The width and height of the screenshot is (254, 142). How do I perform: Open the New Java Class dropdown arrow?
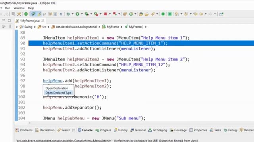135,14
